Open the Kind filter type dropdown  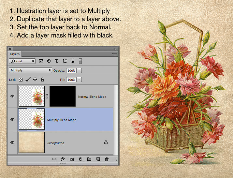click(x=22, y=61)
